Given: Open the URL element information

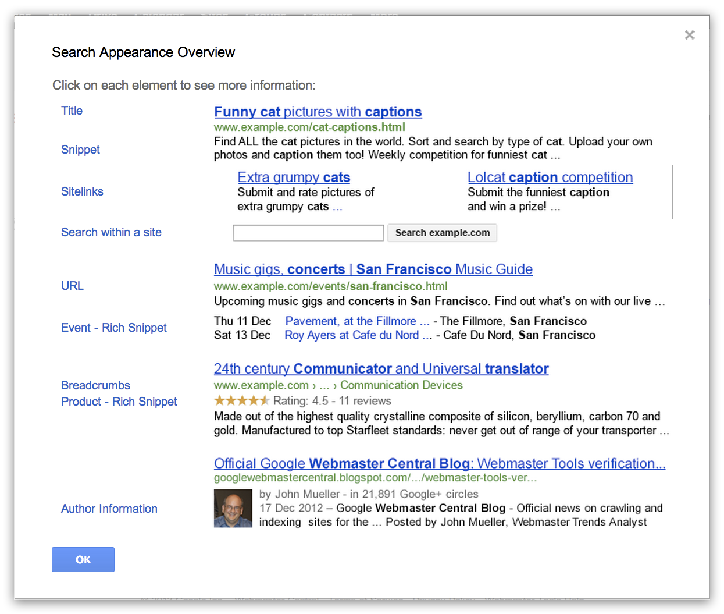Looking at the screenshot, I should point(73,286).
